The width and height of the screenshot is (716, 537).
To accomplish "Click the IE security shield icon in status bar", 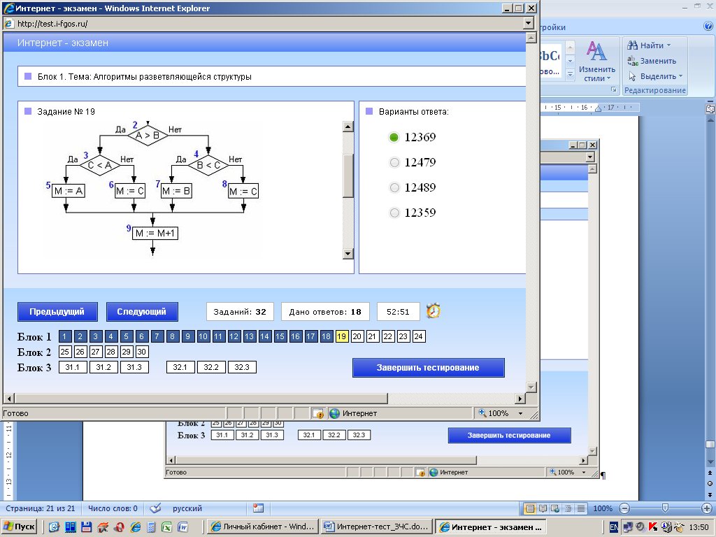I will click(x=318, y=413).
